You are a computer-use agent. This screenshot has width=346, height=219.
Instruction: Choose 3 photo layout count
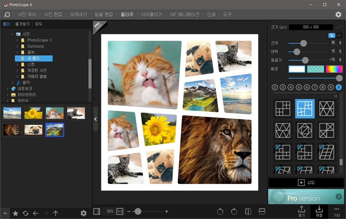click(283, 87)
